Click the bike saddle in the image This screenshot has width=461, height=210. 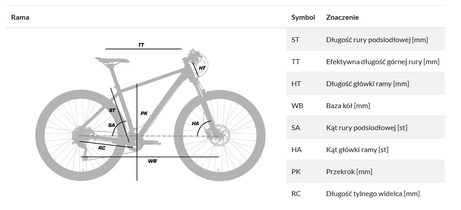click(111, 60)
